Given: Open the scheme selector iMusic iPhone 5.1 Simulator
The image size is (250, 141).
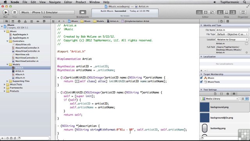Looking at the screenshot, I should (47, 12).
